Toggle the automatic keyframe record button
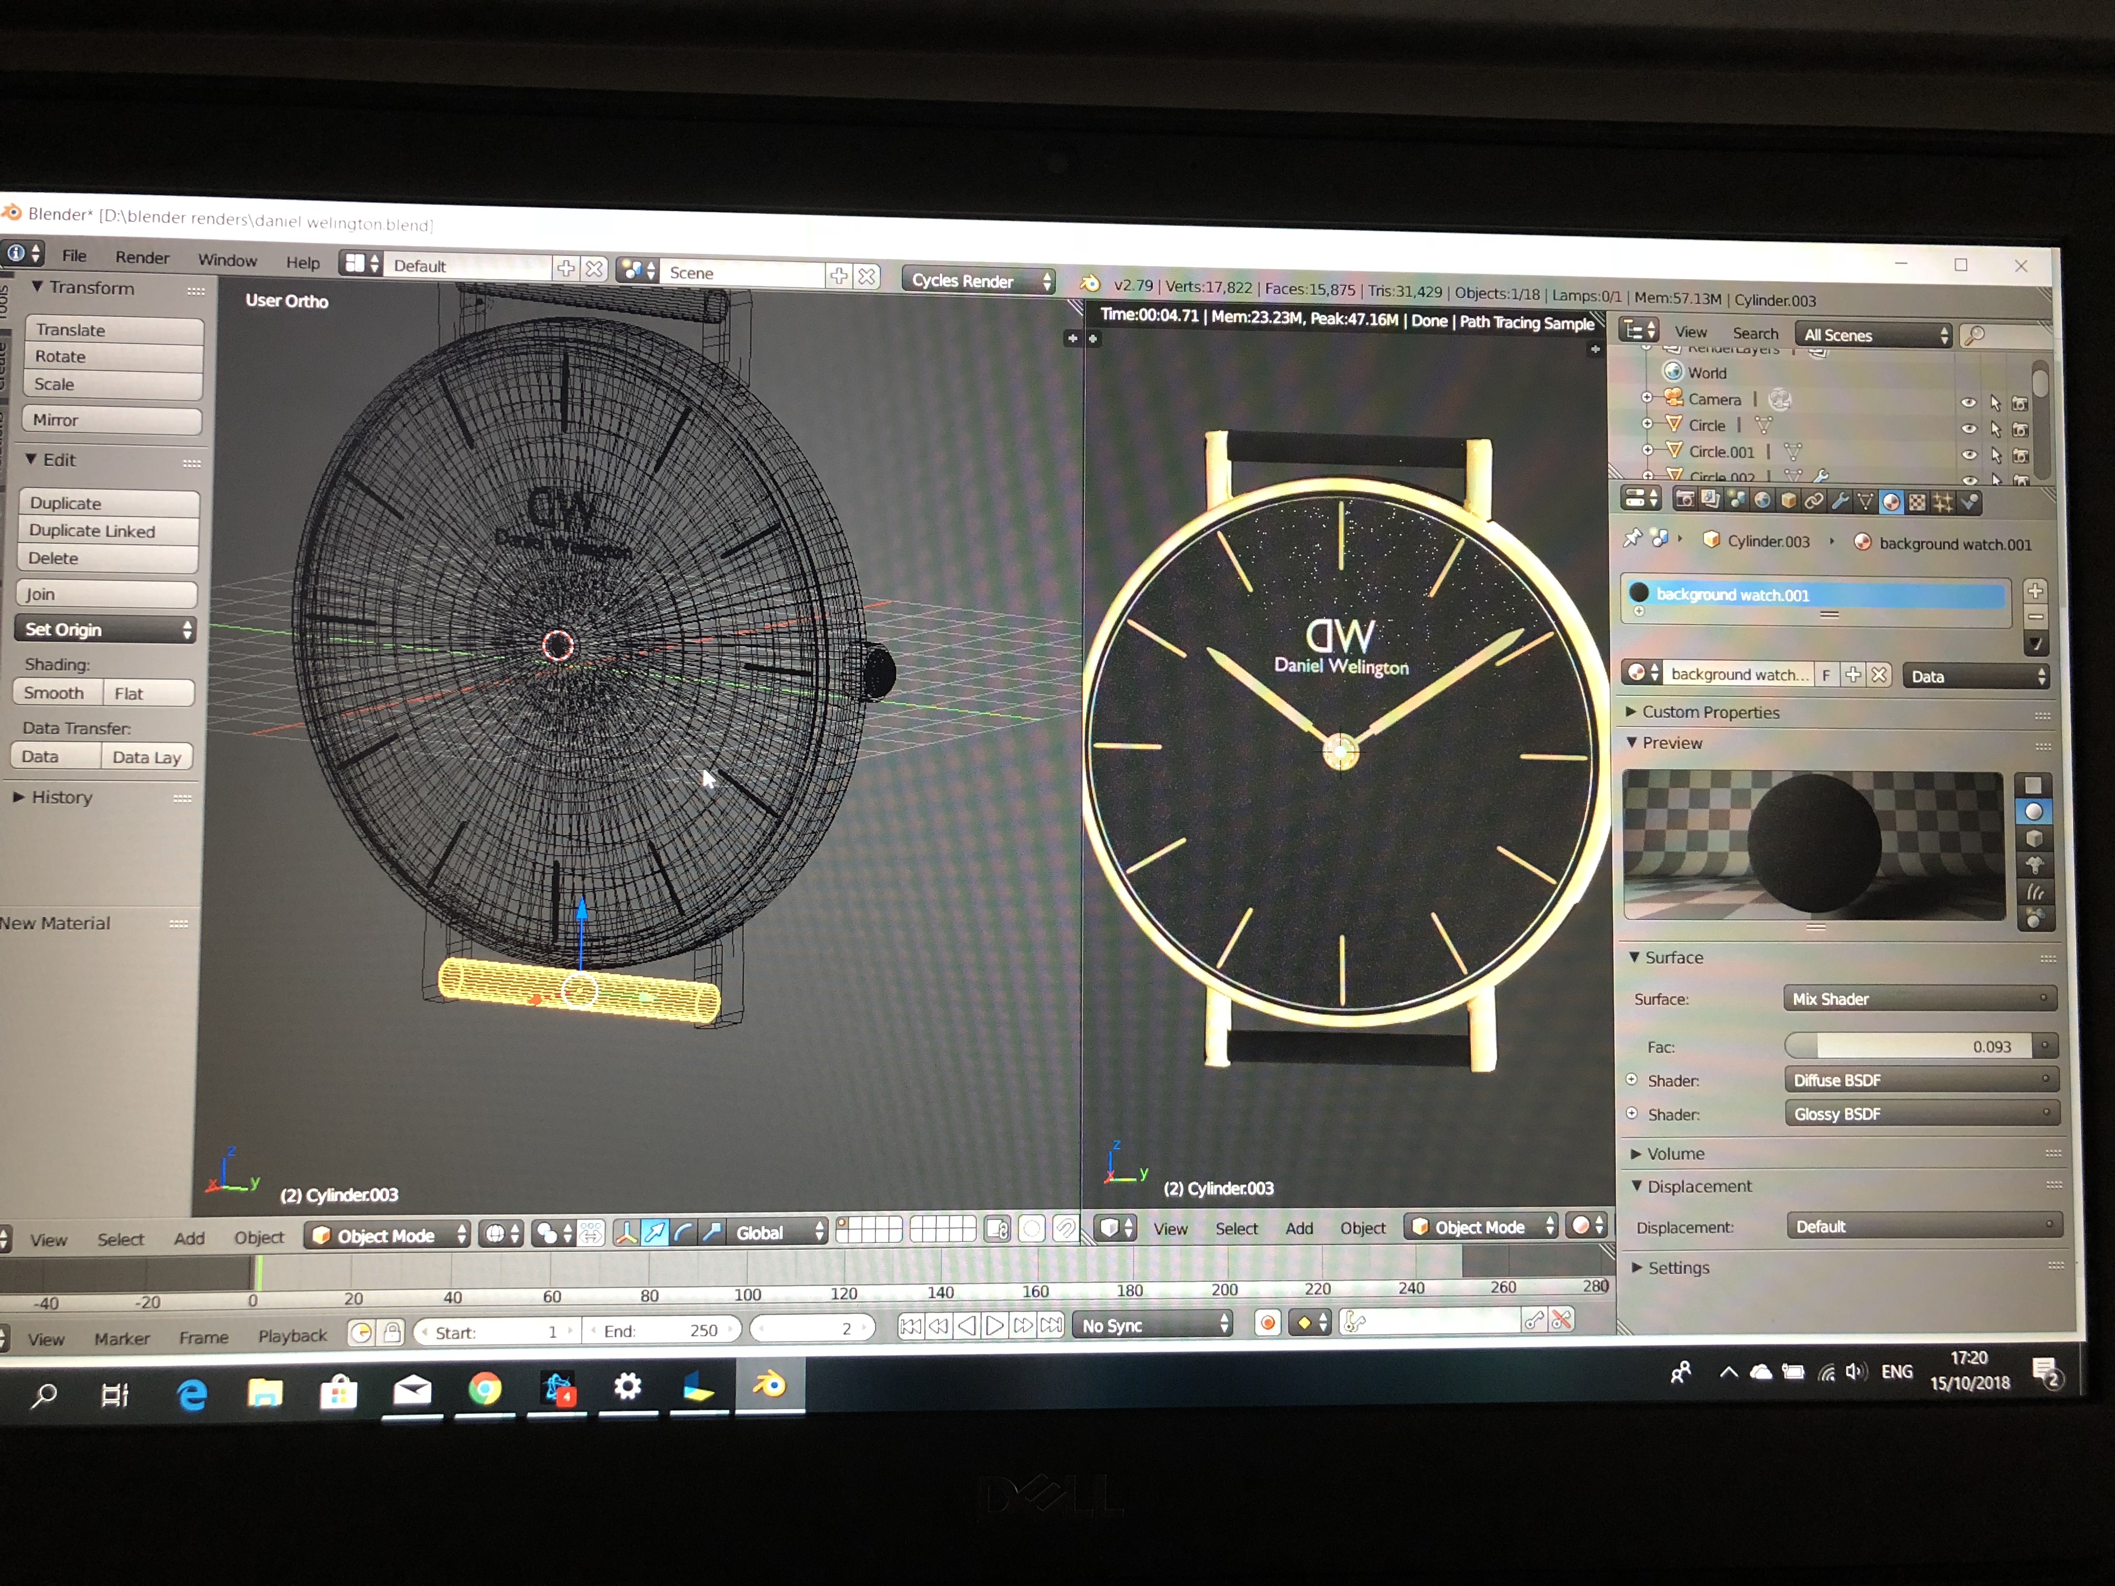 (x=1268, y=1323)
